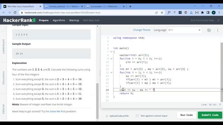
Task: Click the Submit Code button
Action: click(x=210, y=115)
